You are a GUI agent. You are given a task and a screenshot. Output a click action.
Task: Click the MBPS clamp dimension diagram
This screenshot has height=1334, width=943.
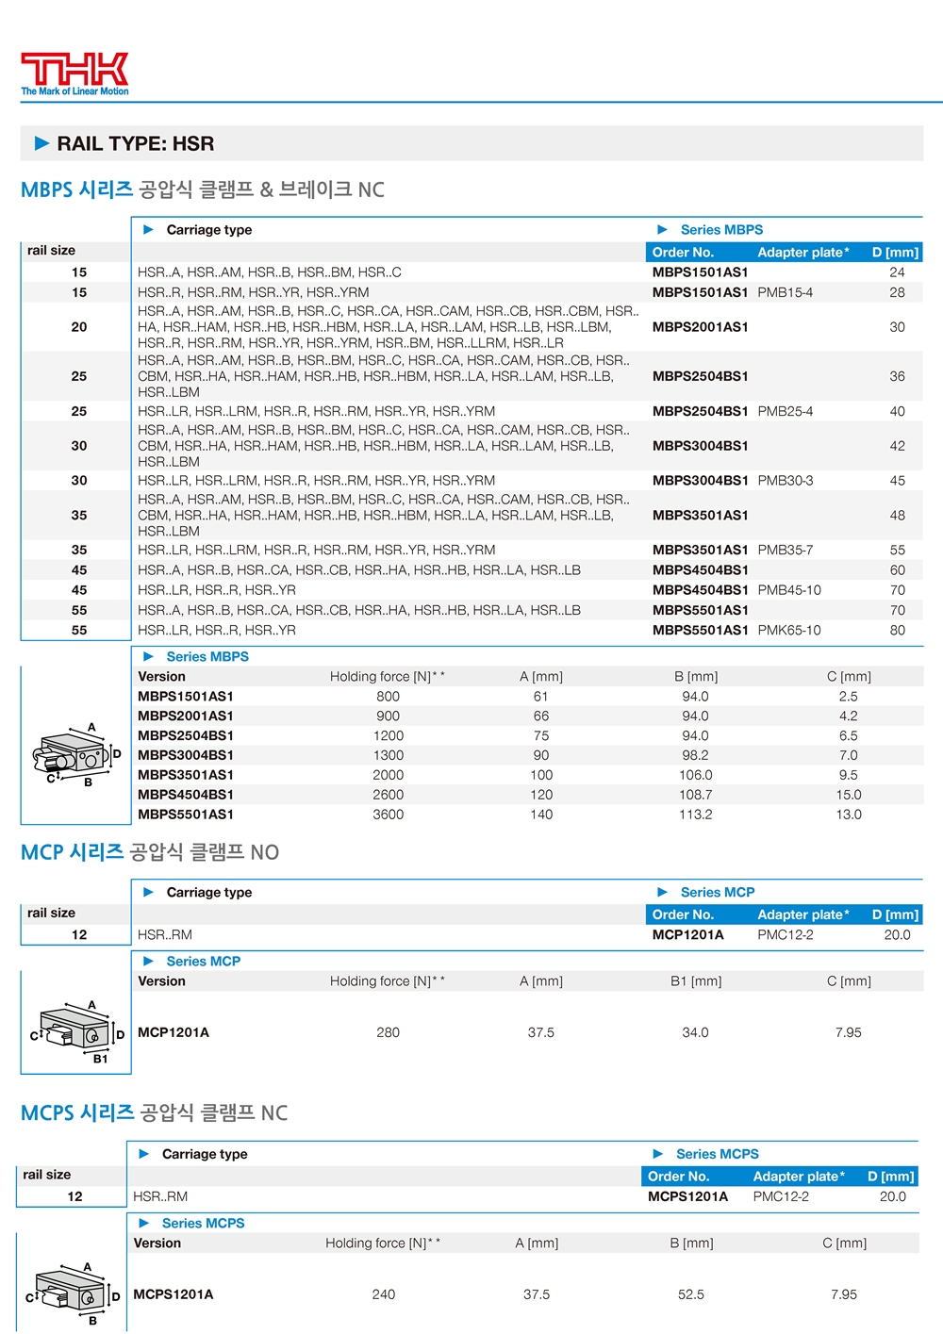coord(77,754)
